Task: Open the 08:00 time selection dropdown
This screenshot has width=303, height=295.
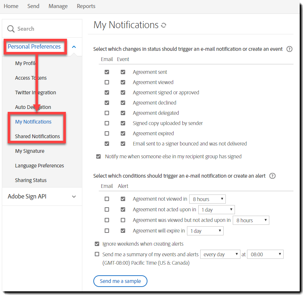Action: click(265, 254)
